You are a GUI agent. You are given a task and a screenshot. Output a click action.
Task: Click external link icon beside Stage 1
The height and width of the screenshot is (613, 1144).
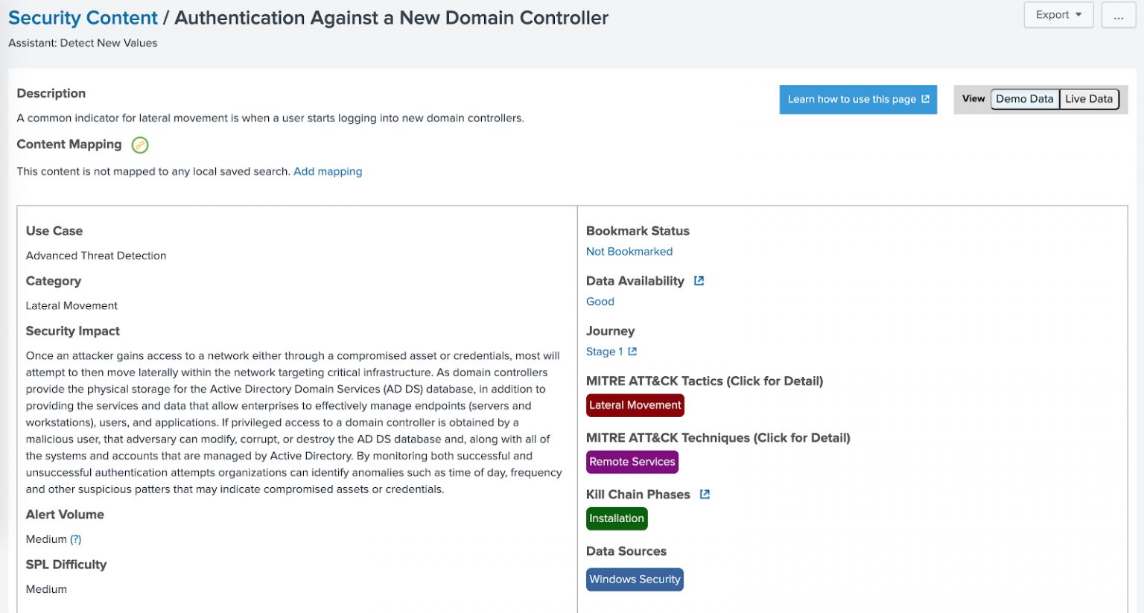coord(632,352)
